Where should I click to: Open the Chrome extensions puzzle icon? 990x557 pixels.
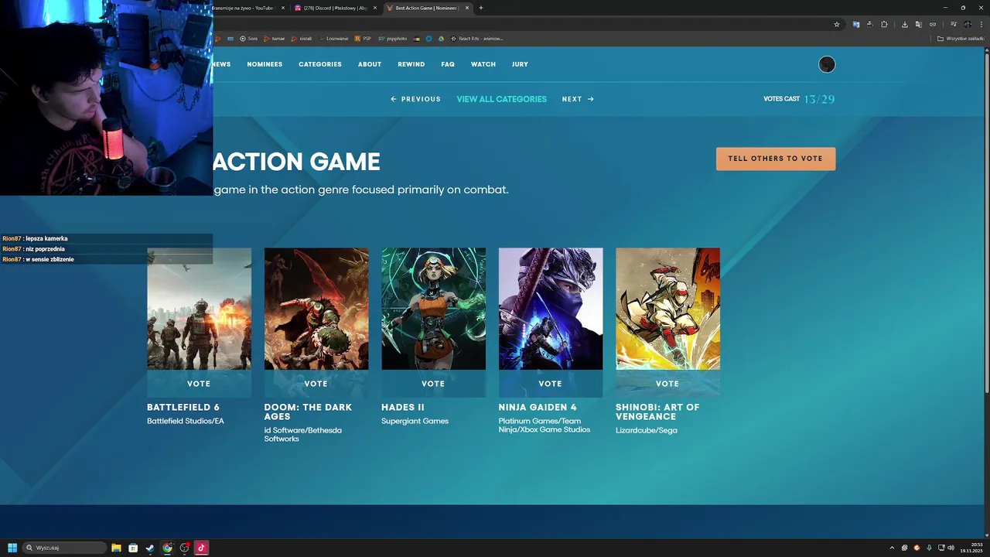pos(884,24)
